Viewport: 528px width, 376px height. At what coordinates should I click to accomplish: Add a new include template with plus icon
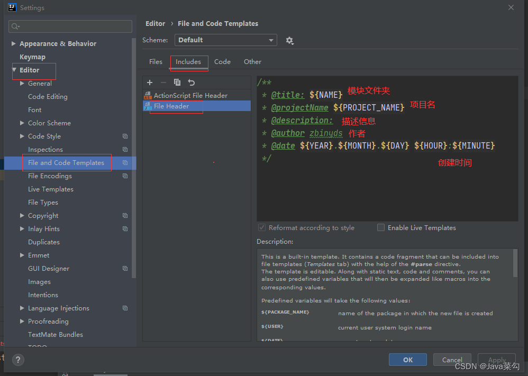[x=150, y=82]
